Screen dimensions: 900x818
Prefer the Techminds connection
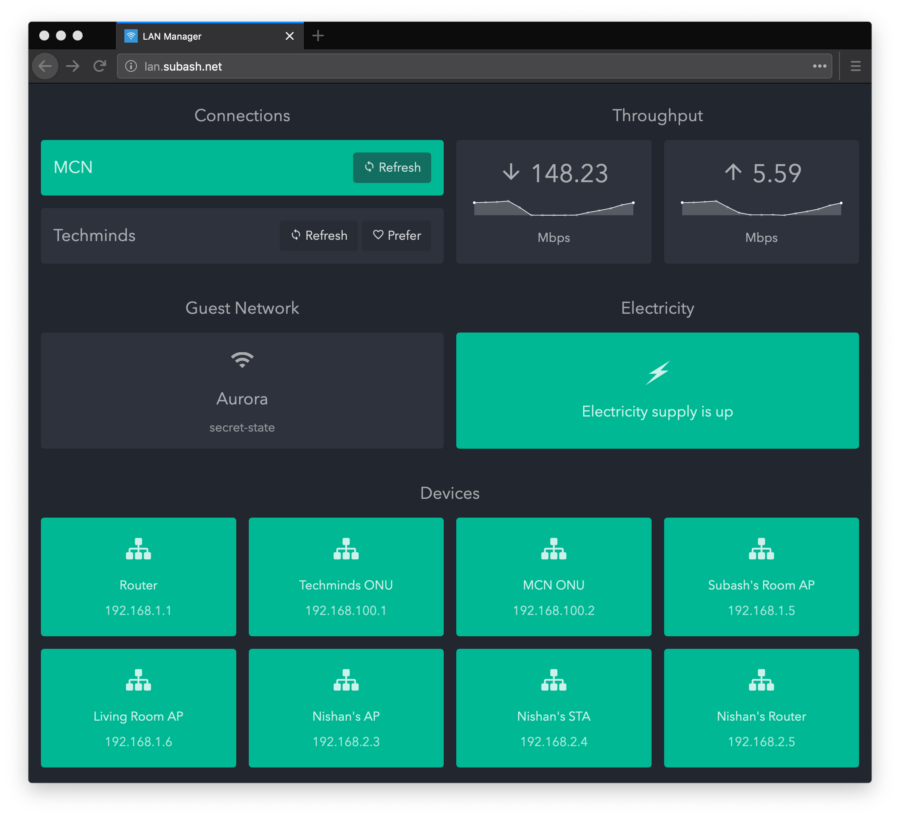pyautogui.click(x=397, y=236)
